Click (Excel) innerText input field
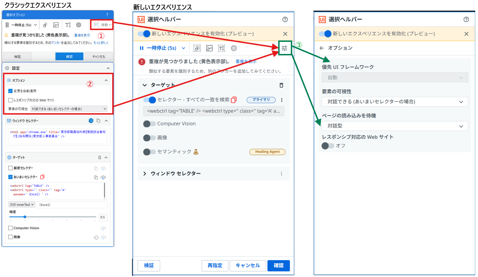 pos(72,205)
